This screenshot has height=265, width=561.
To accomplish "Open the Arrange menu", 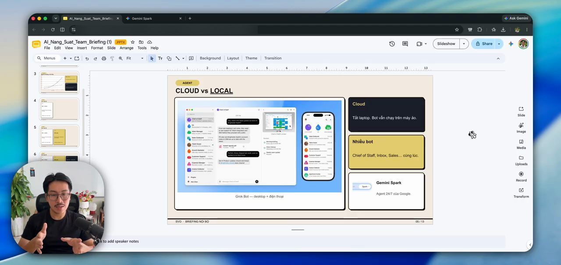I will [x=127, y=48].
